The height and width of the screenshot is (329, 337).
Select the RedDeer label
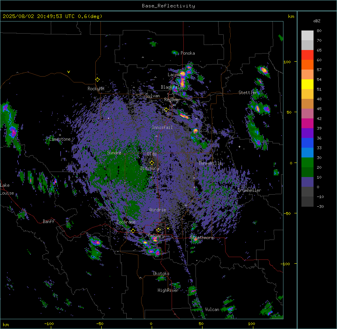tap(172, 100)
